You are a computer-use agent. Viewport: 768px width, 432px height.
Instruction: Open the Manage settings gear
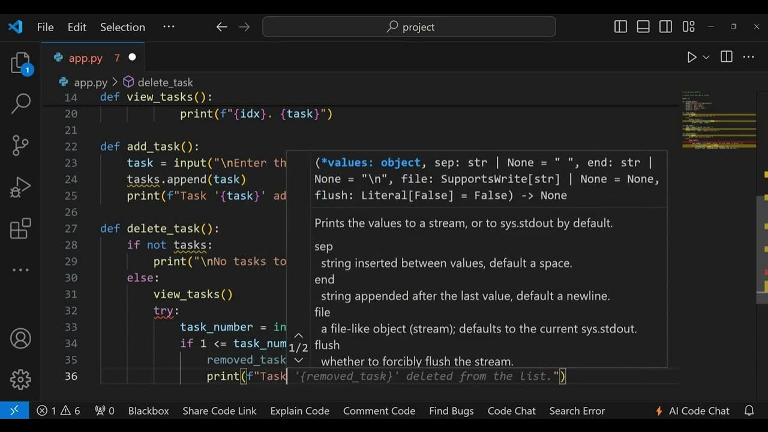pyautogui.click(x=20, y=379)
